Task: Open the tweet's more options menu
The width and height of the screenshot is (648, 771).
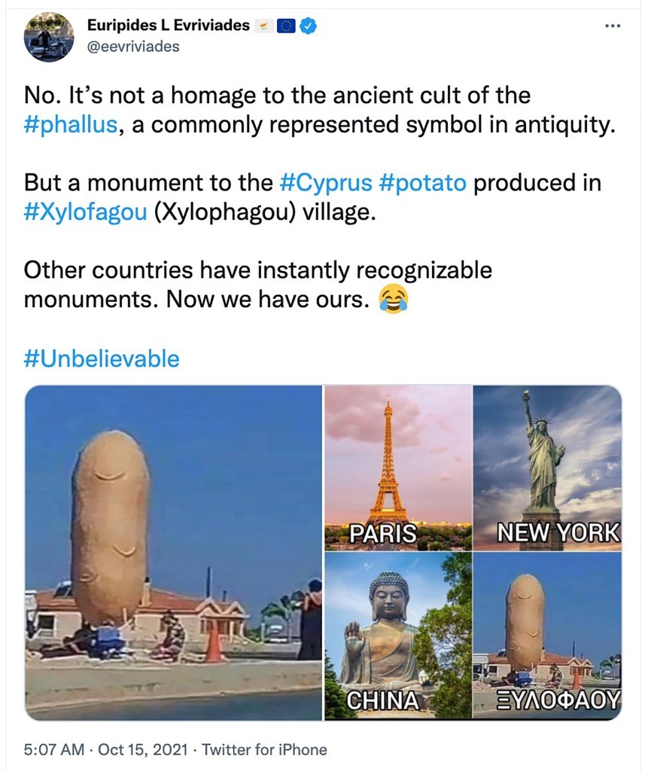Action: (x=613, y=26)
